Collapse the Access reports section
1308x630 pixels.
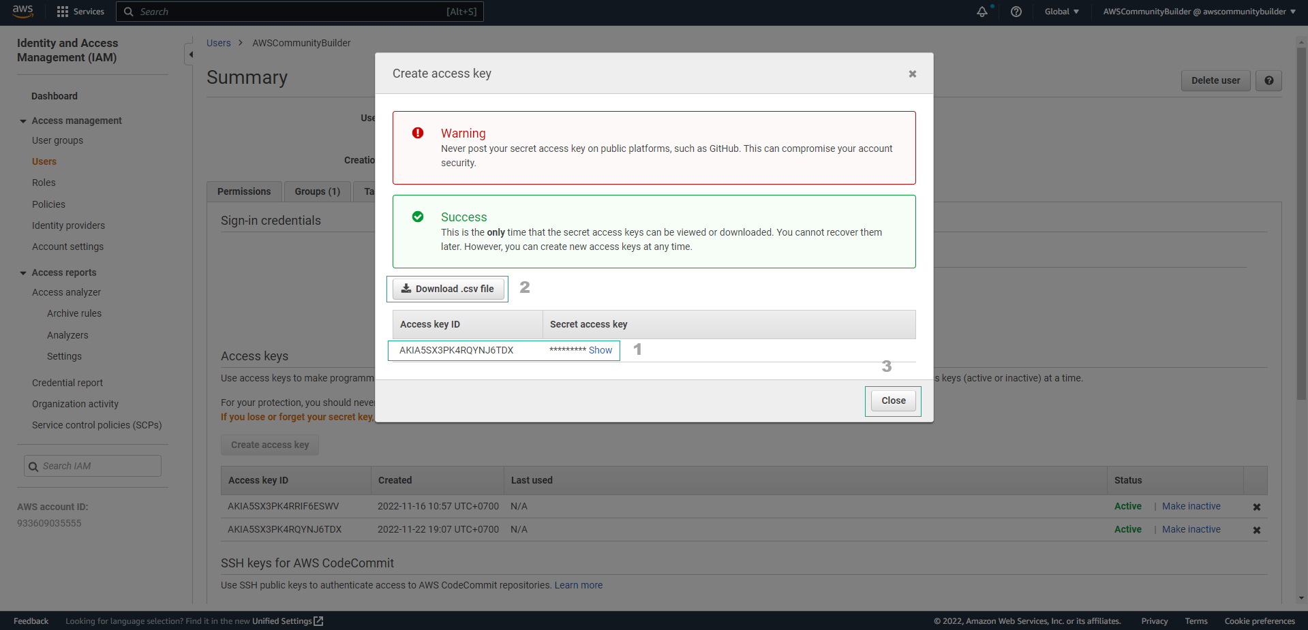[x=22, y=272]
